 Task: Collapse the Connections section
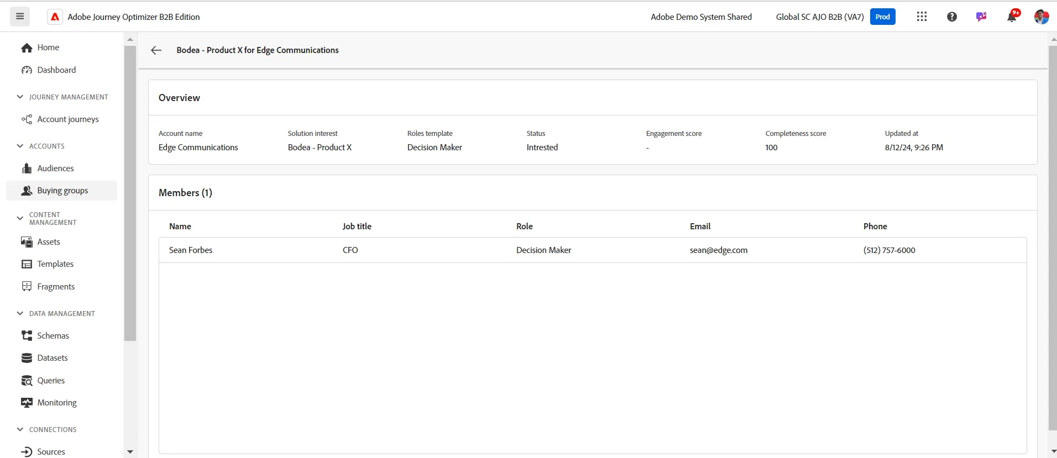click(20, 429)
